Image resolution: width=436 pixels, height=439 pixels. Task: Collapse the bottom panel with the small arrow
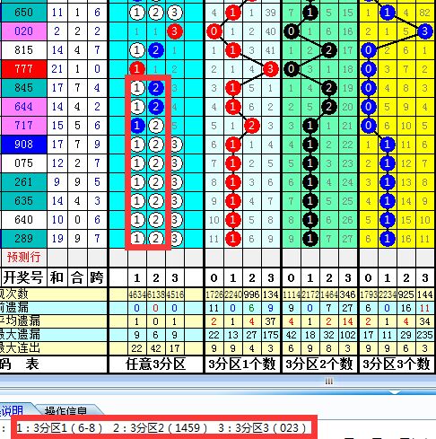point(394,392)
